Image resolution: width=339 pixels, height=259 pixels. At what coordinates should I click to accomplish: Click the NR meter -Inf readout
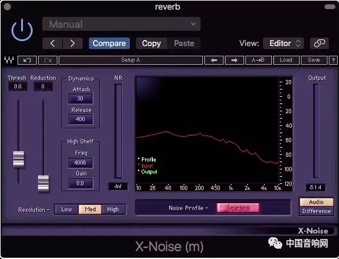[x=118, y=186]
